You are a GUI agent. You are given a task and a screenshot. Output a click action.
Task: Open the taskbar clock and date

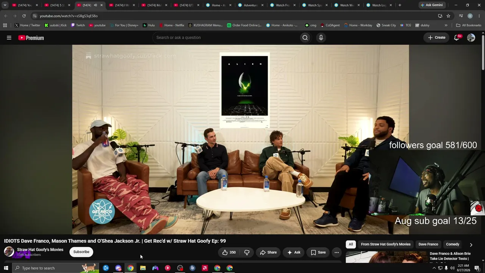(x=463, y=268)
